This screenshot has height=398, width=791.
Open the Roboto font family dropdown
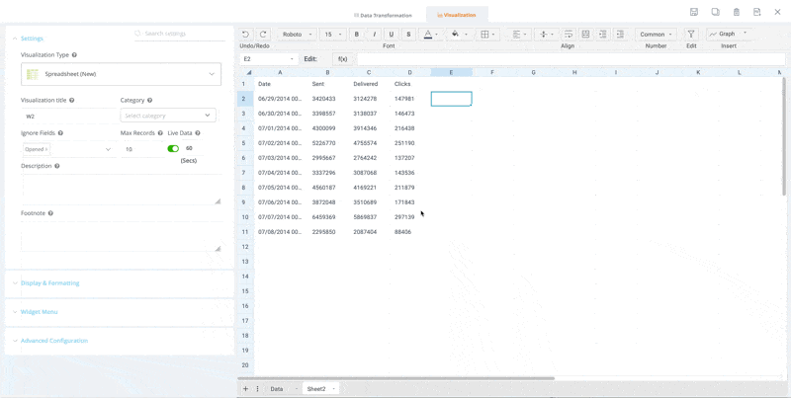(297, 35)
